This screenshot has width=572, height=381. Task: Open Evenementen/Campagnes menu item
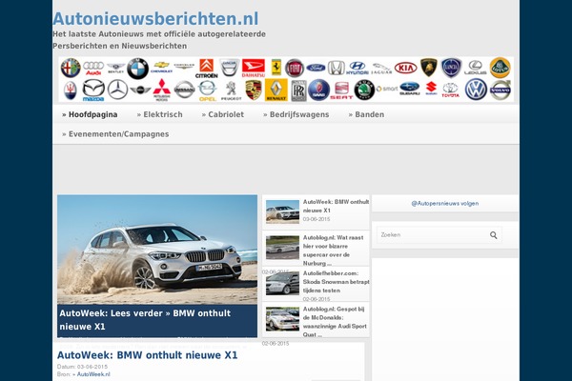tap(115, 134)
